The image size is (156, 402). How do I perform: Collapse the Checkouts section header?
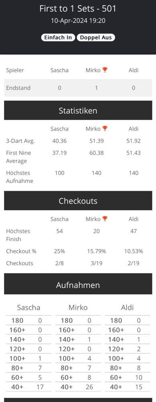78,201
